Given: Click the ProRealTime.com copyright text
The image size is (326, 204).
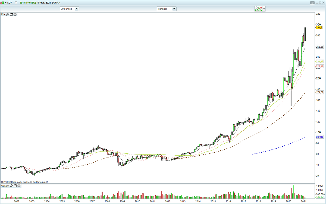Looking at the screenshot, I should 11,182.
